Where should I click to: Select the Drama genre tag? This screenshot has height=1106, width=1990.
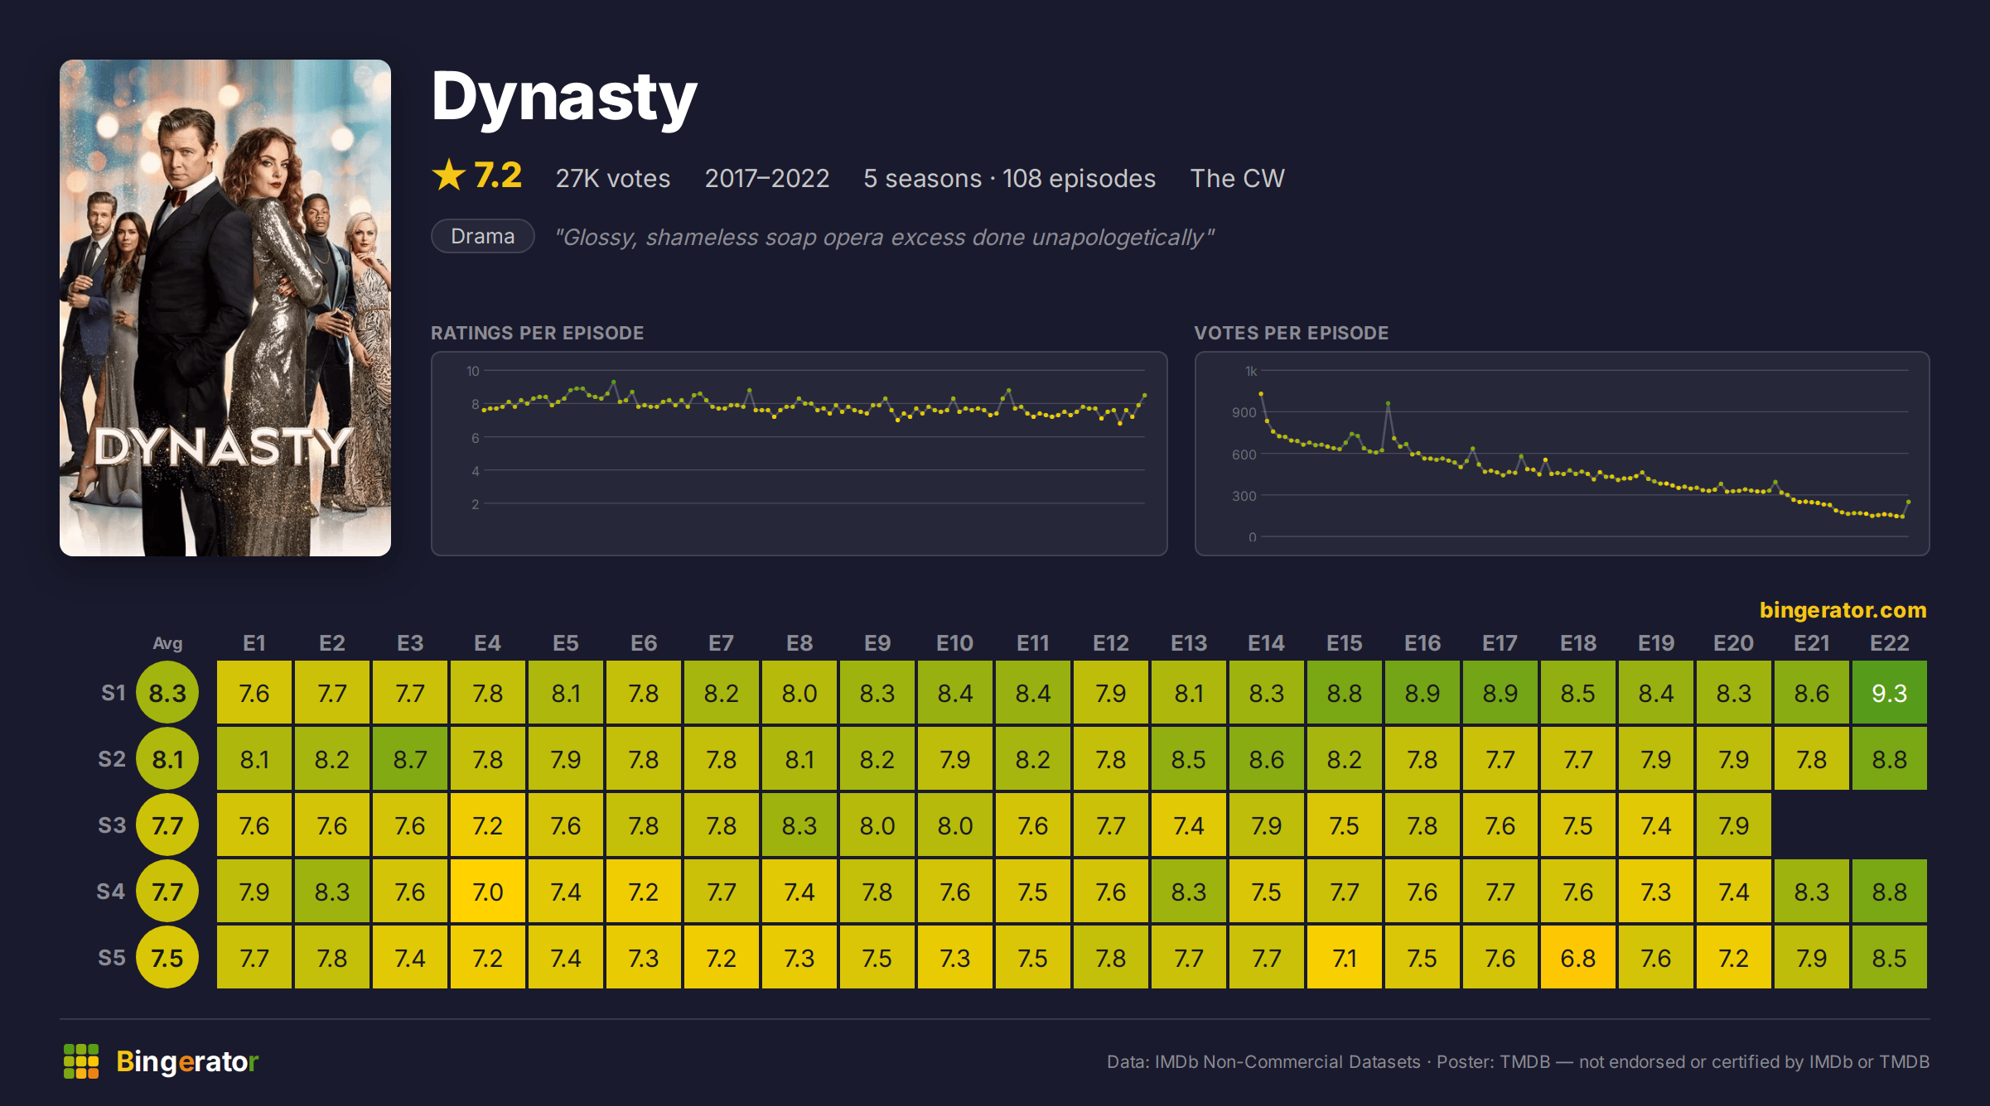coord(483,236)
